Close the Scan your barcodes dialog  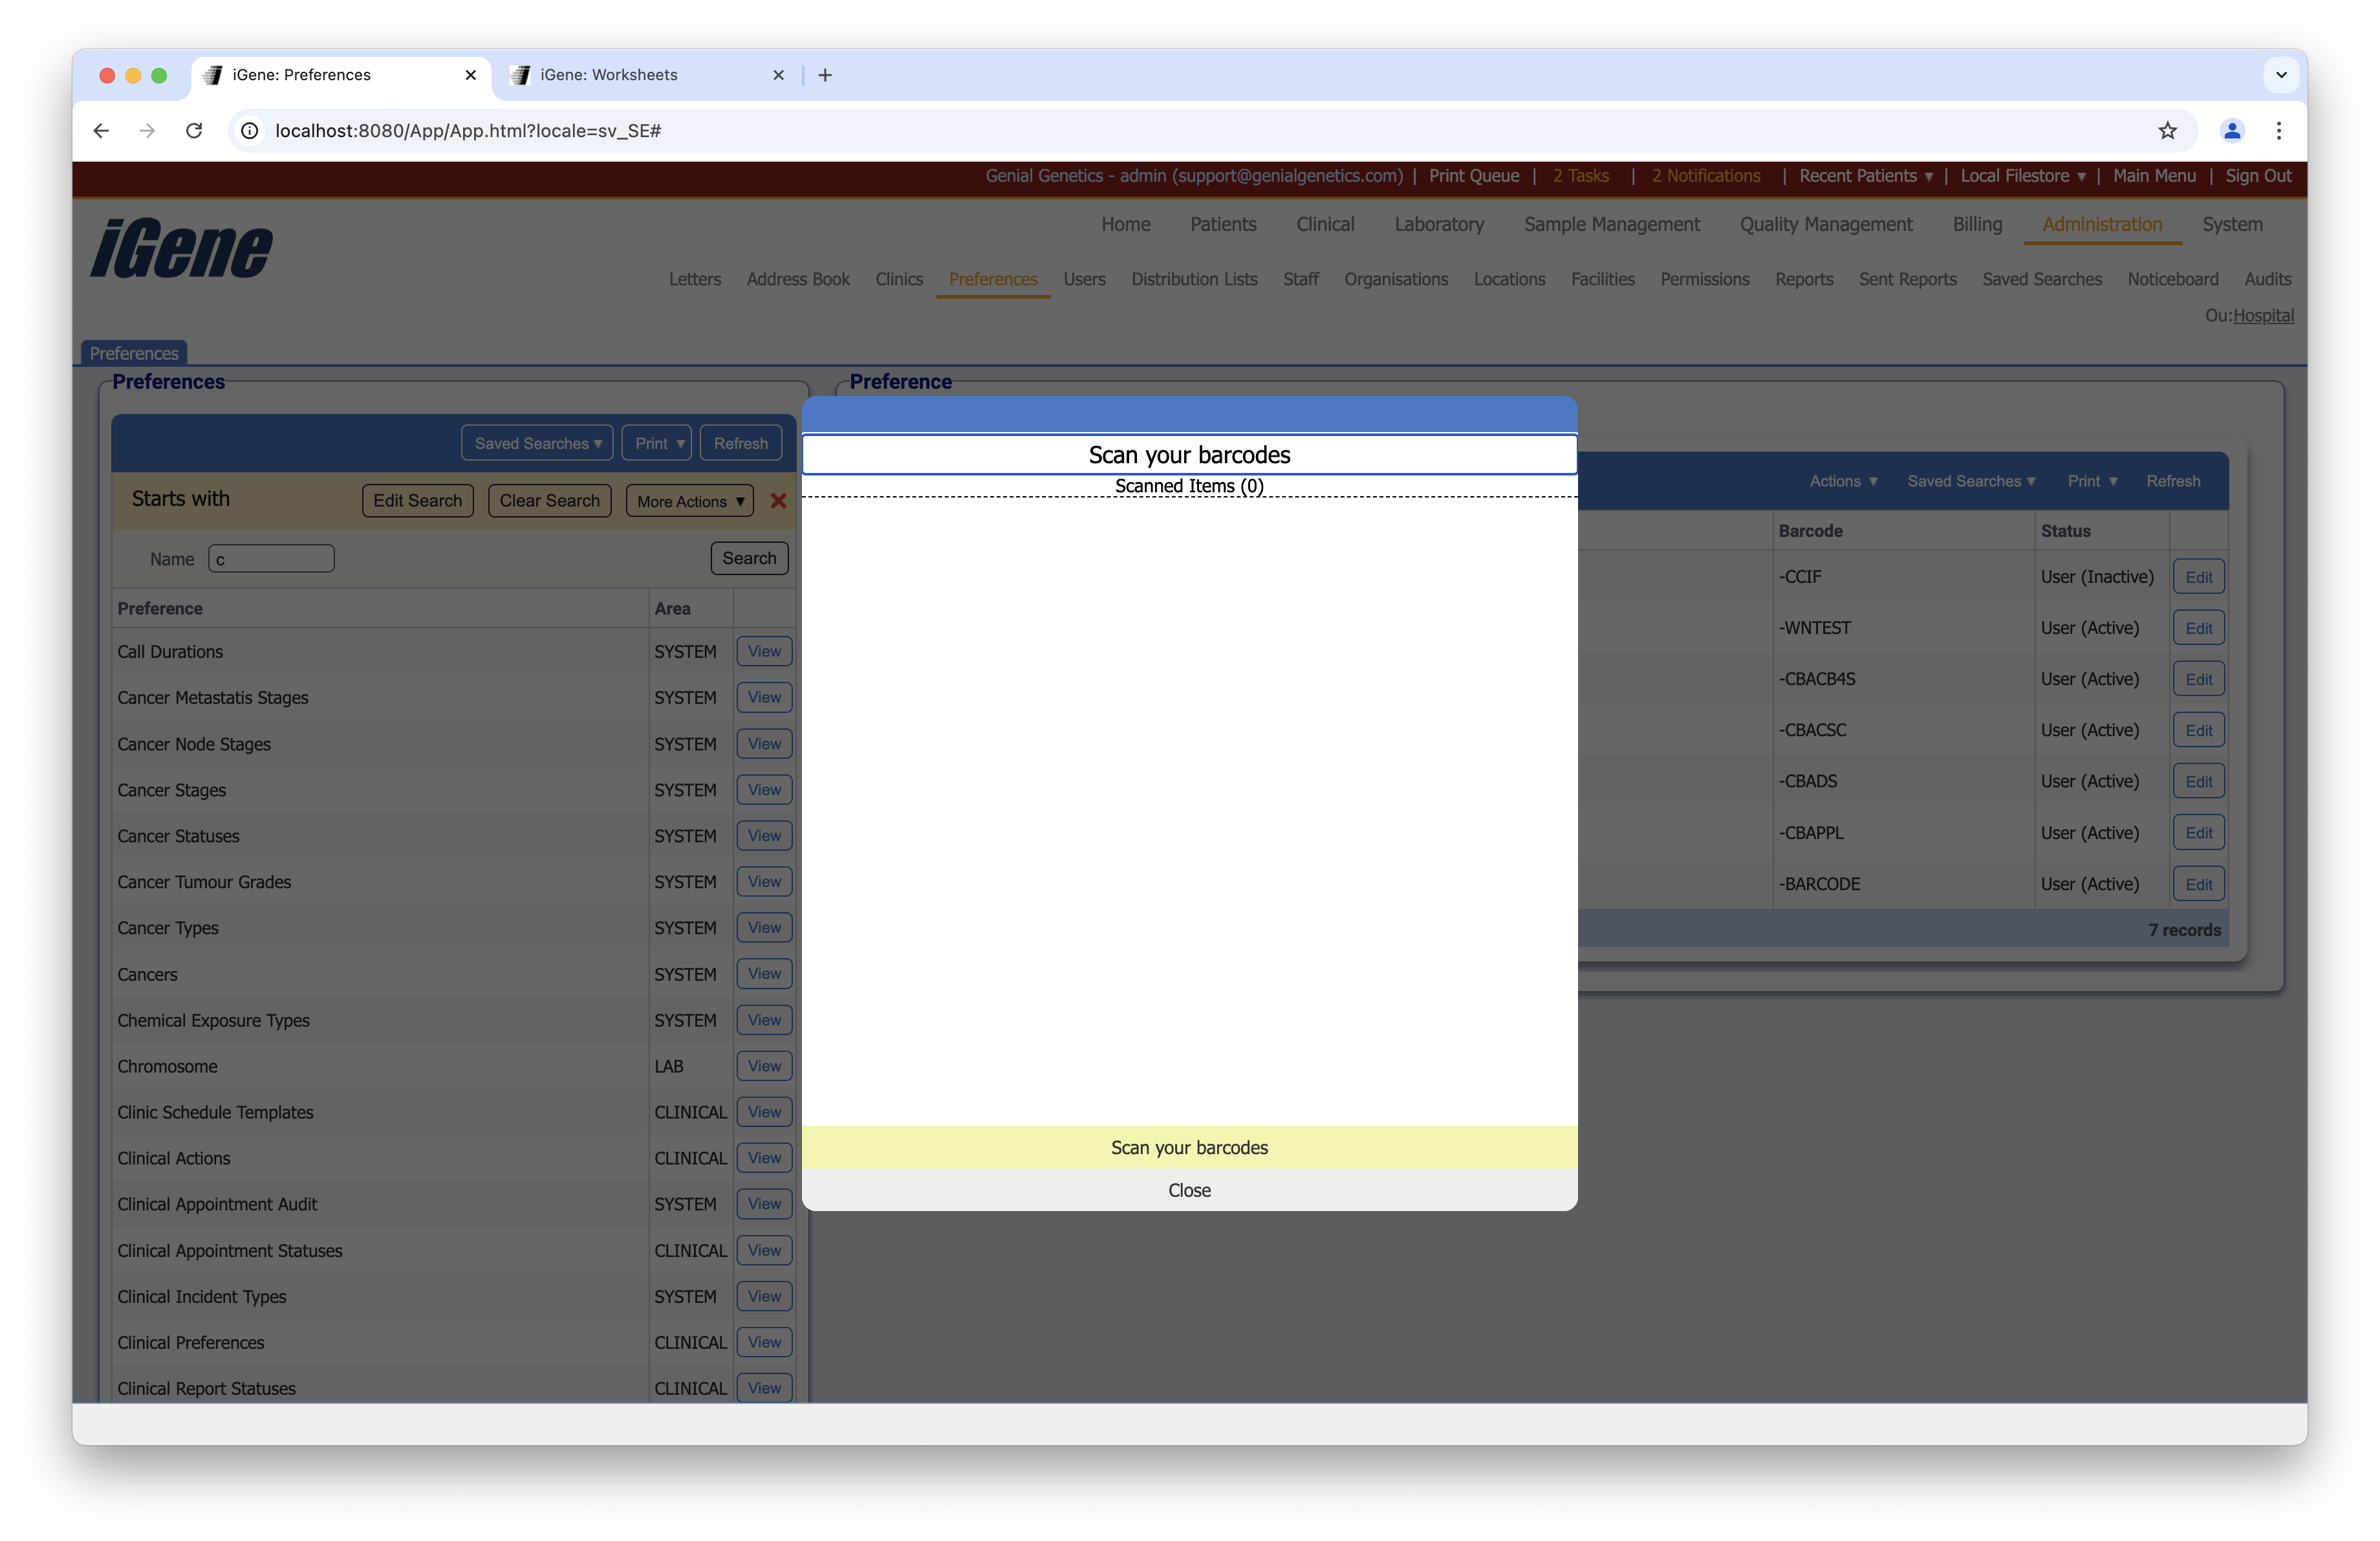coord(1189,1190)
